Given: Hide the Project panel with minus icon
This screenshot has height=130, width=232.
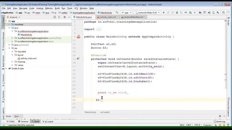Looking at the screenshot, I should point(69,17).
